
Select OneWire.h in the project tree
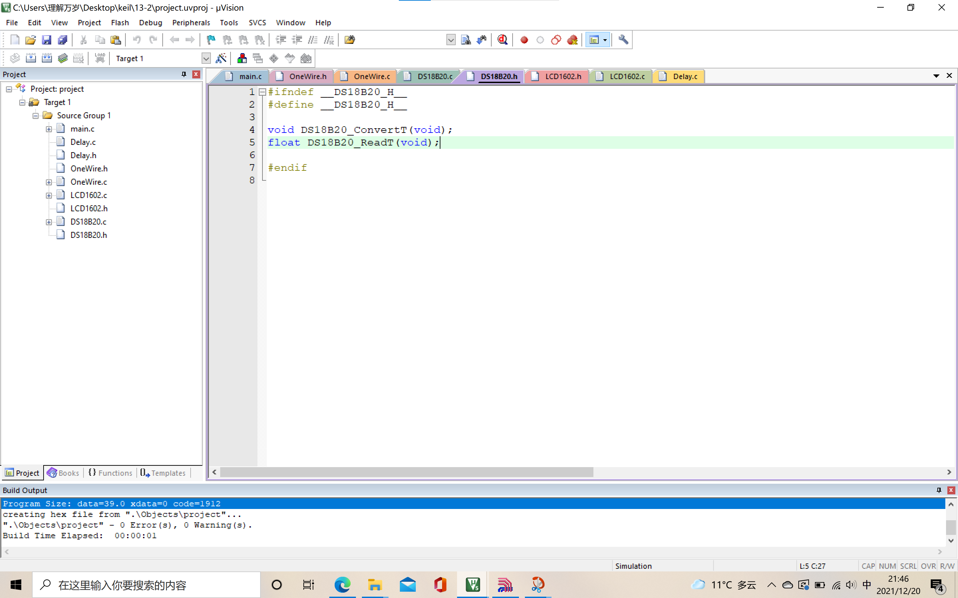pos(89,168)
